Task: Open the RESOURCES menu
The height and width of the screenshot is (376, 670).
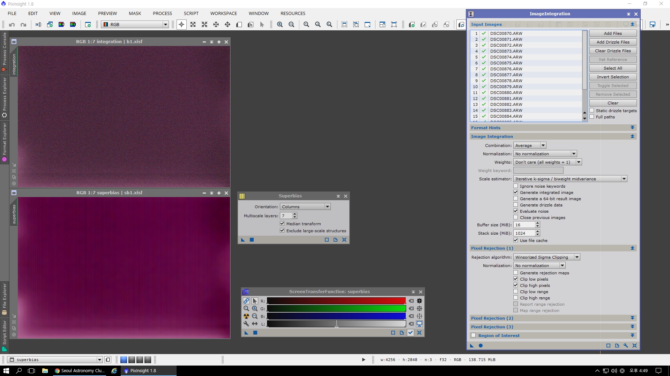Action: [x=293, y=13]
